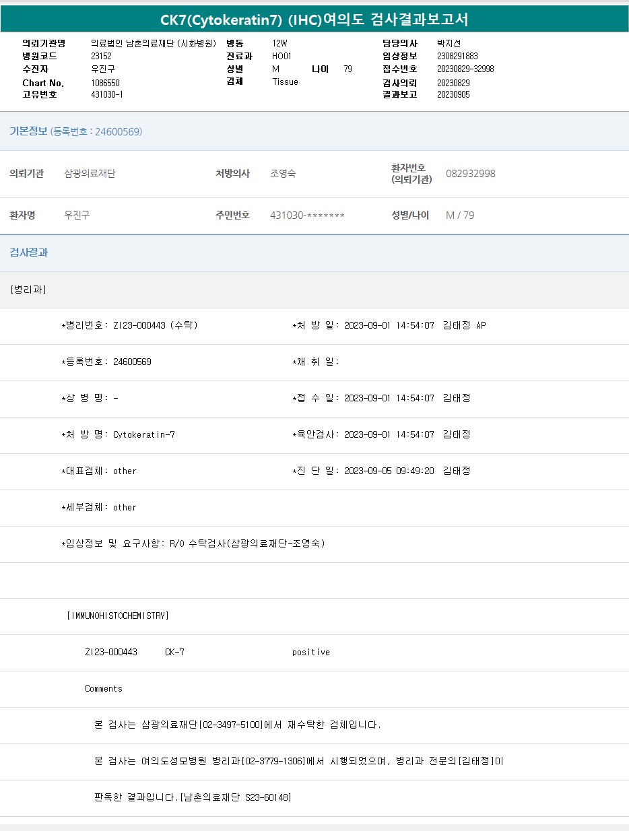Click the 검체 value Tissue
This screenshot has width=629, height=831.
(285, 82)
